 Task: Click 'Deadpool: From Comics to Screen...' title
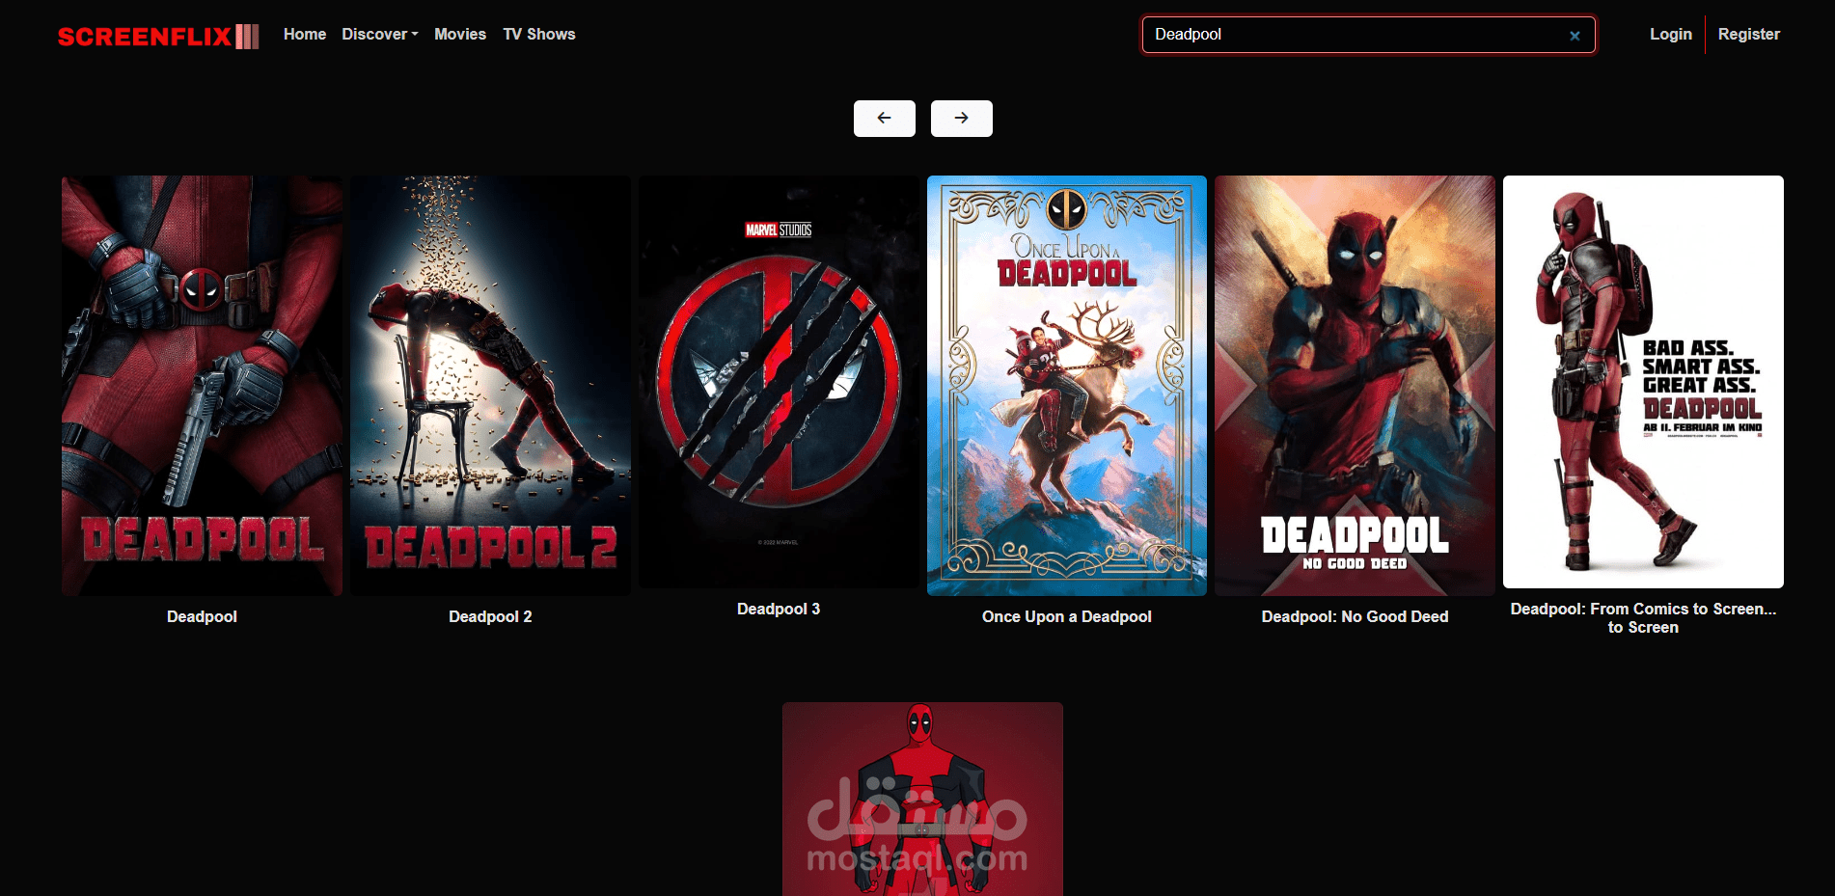click(1643, 617)
